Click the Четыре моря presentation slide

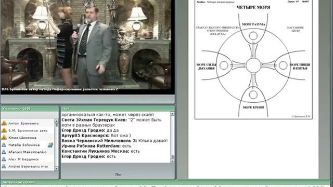[x=253, y=59]
